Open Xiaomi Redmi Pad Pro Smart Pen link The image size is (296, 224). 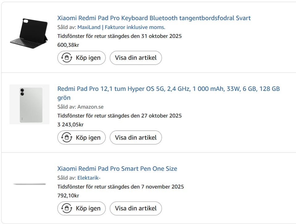pyautogui.click(x=117, y=169)
